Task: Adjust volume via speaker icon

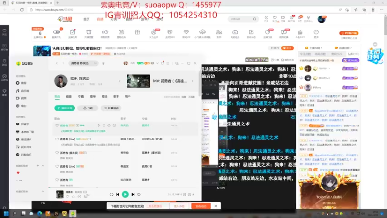Action: [x=139, y=195]
